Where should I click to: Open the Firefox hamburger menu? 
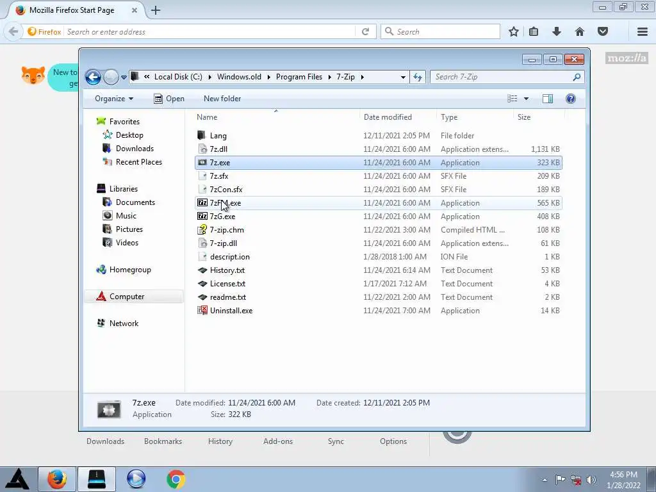point(642,32)
